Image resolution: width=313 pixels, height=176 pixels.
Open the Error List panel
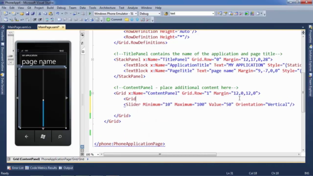(15, 168)
